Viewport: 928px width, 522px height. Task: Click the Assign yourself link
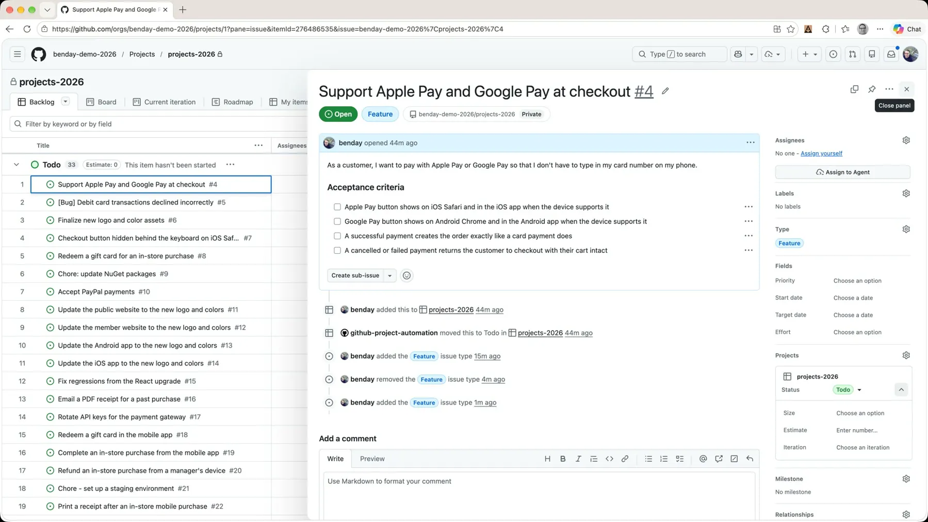(x=821, y=153)
